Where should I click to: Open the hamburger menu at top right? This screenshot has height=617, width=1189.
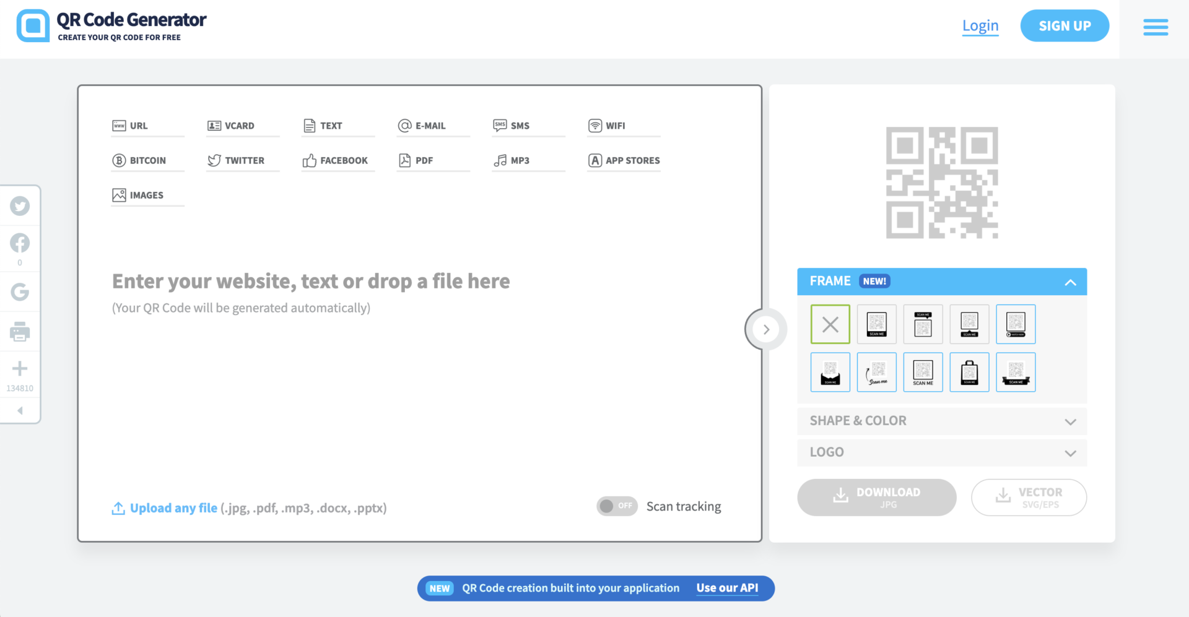[1155, 27]
